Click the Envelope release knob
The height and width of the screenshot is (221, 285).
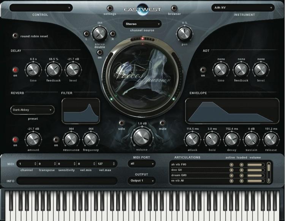pos(271,139)
